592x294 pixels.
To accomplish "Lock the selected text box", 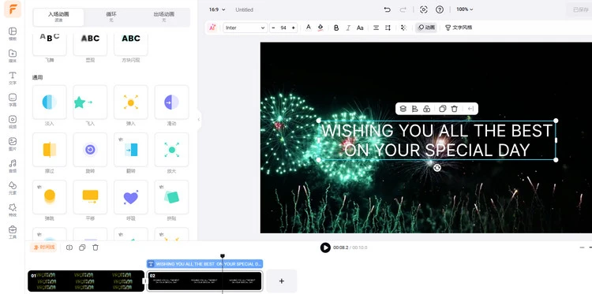I will (426, 109).
